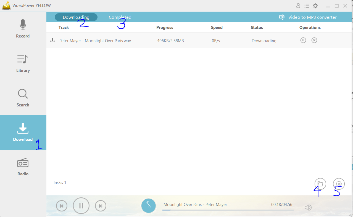Skip to next track with forward button
This screenshot has height=217, width=353.
tap(101, 205)
